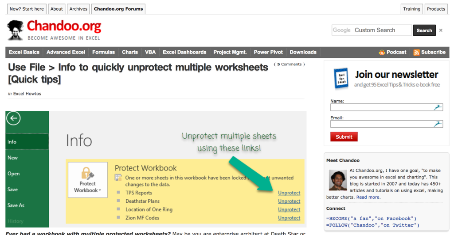Open the New? Start here tab
454x235 pixels.
27,9
